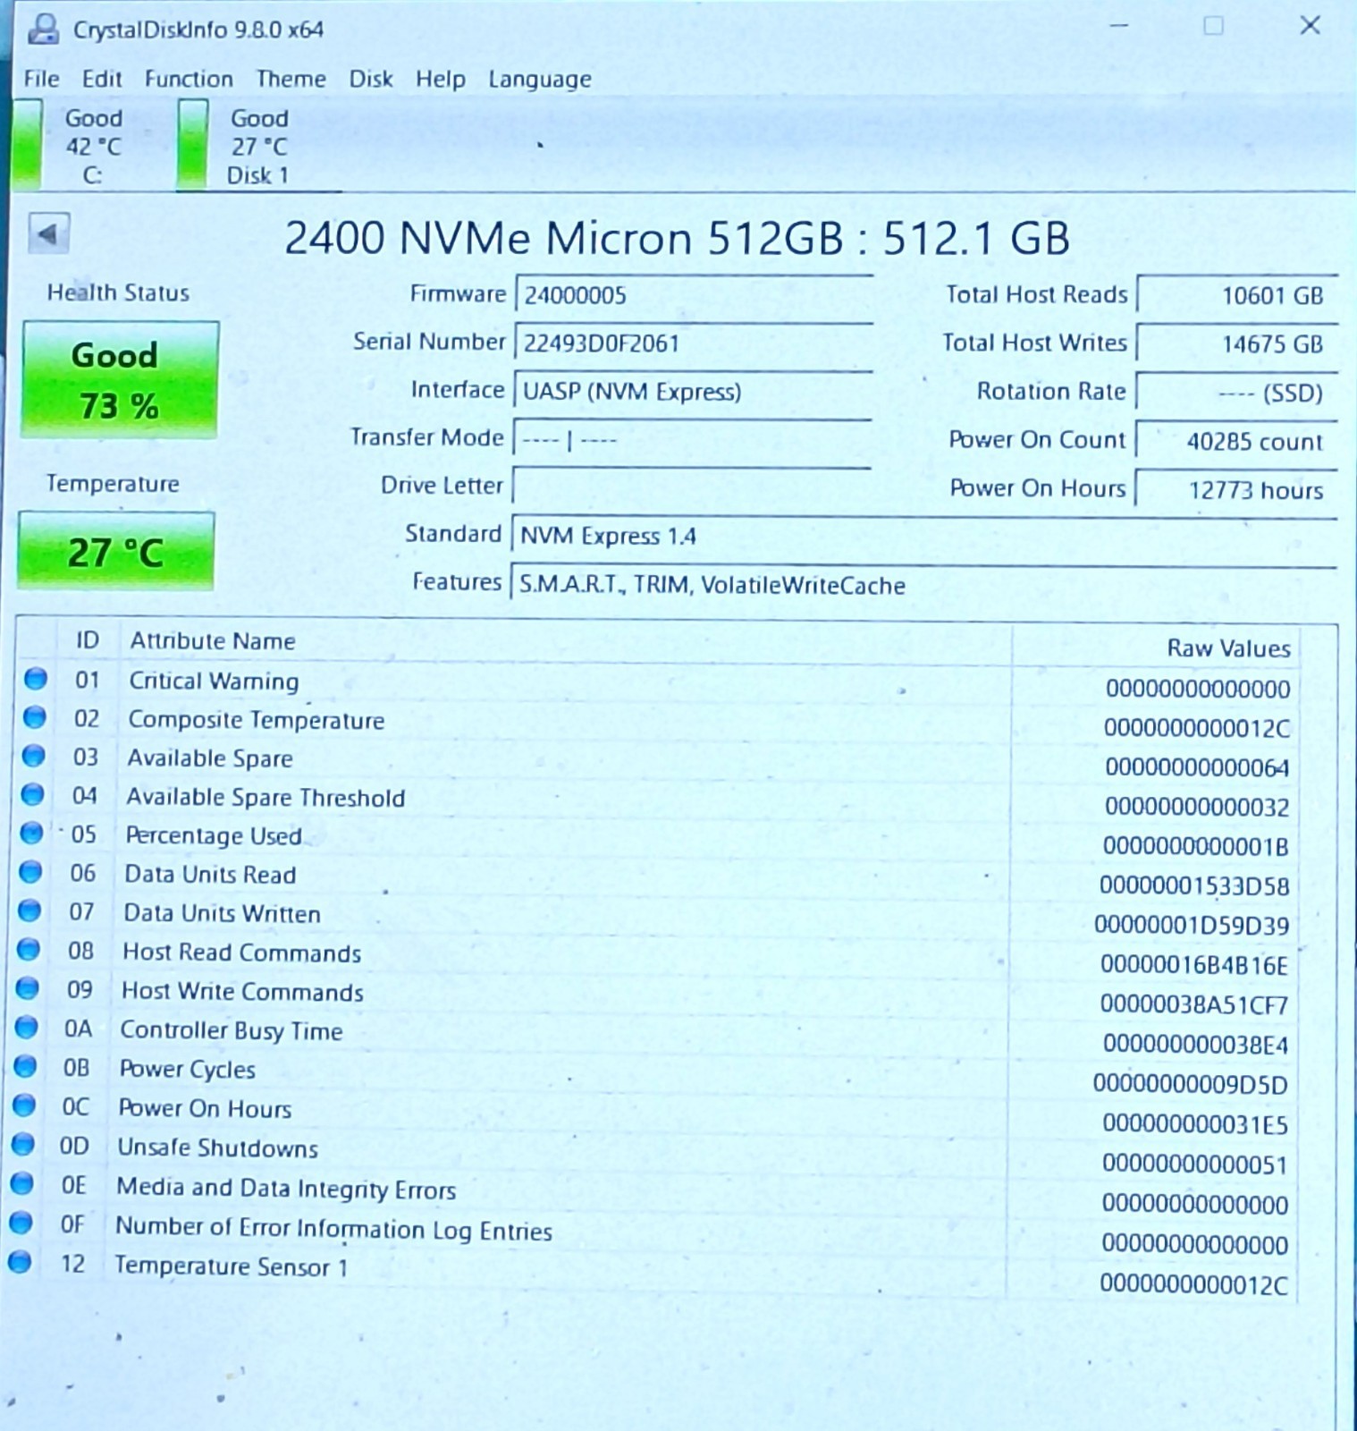Click the 27 °C temperature button
Image resolution: width=1357 pixels, height=1431 pixels.
pyautogui.click(x=115, y=551)
